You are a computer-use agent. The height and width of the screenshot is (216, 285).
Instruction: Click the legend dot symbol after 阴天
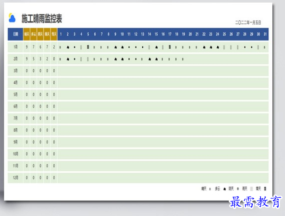(238, 189)
